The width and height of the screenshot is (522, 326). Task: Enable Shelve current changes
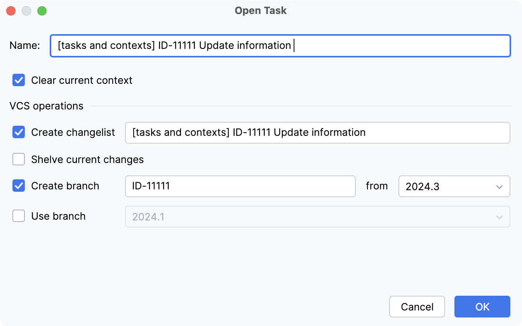pos(18,159)
